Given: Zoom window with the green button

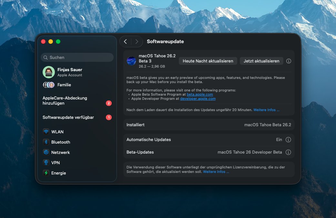Looking at the screenshot, I should pyautogui.click(x=58, y=42).
